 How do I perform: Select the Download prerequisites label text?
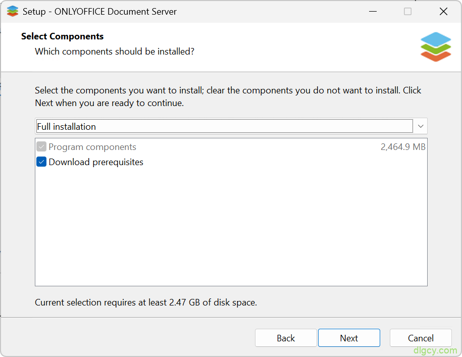click(x=96, y=162)
